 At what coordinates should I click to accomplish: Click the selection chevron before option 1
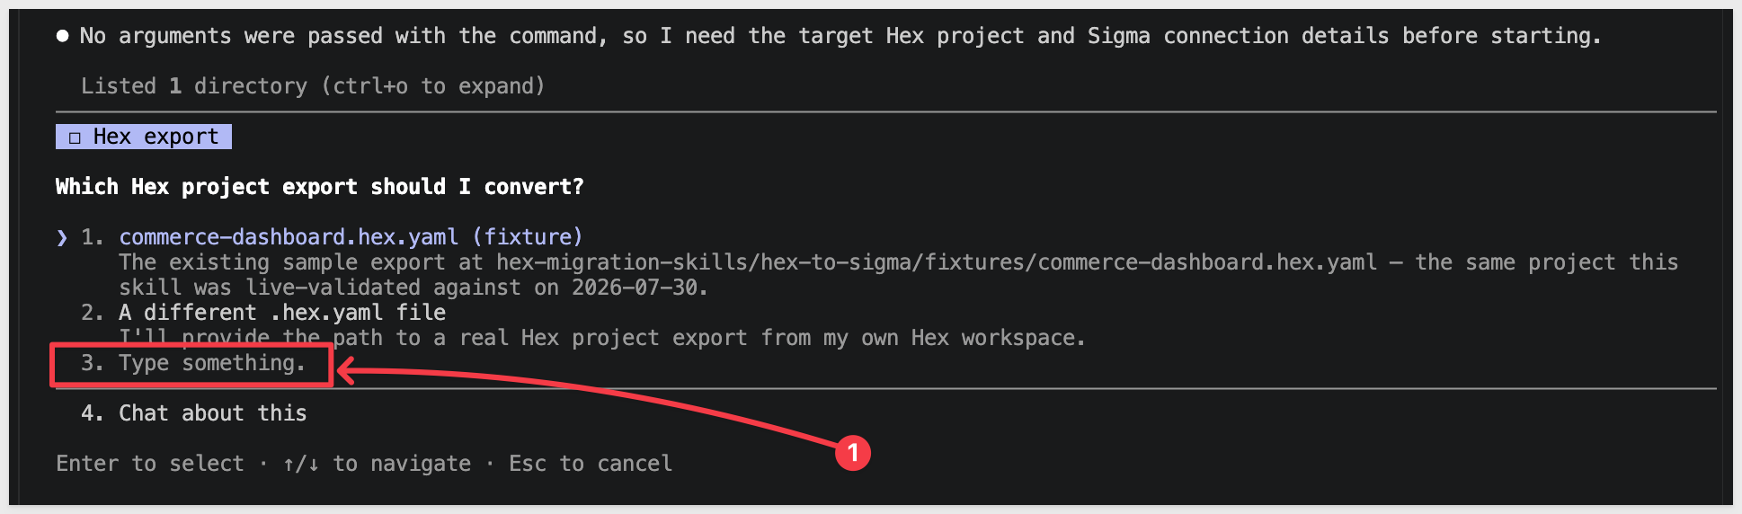[61, 237]
